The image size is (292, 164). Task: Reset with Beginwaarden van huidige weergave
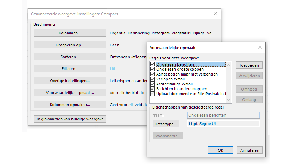tap(70, 119)
